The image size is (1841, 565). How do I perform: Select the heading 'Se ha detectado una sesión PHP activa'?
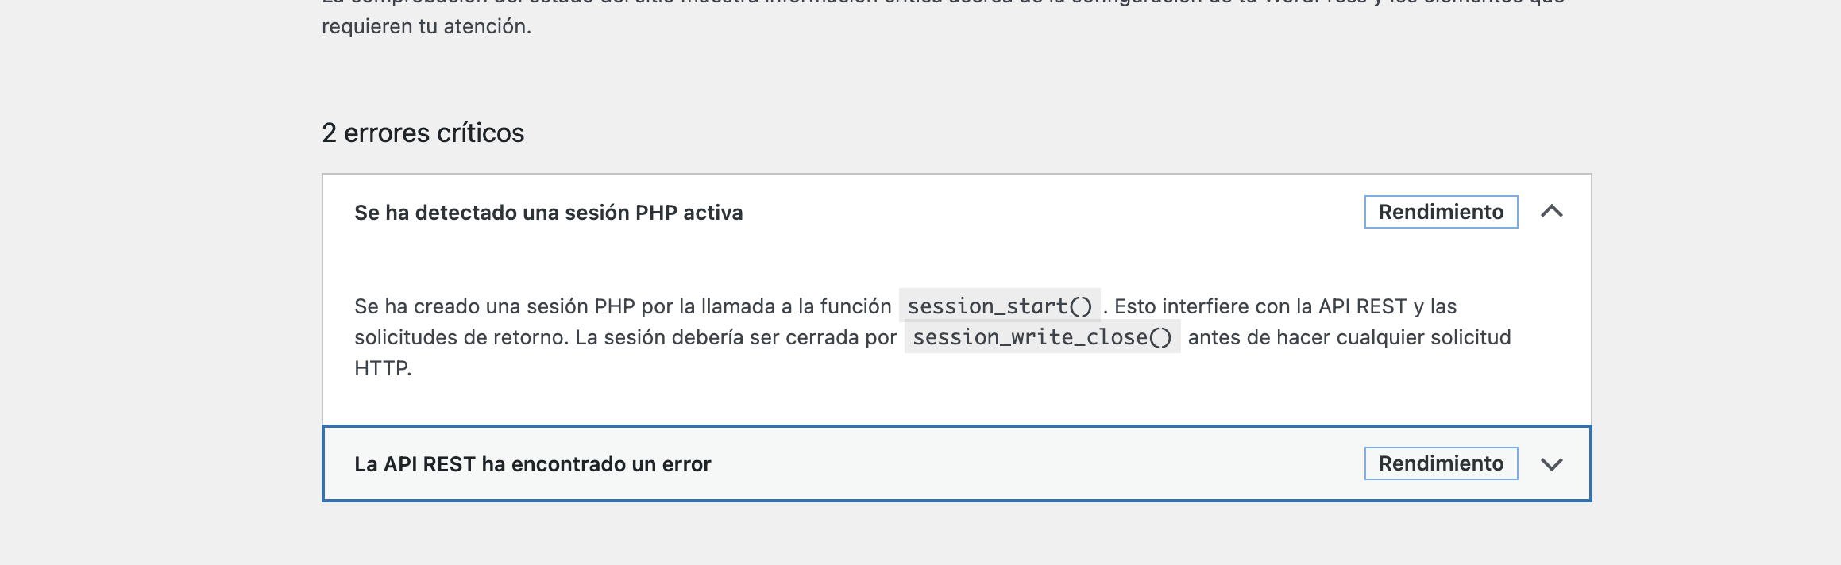click(x=549, y=212)
